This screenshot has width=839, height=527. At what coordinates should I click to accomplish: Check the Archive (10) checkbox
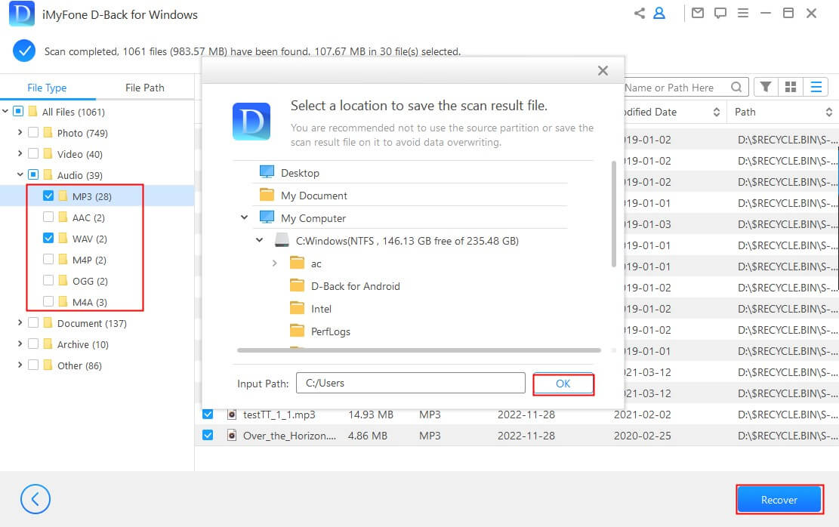[x=33, y=344]
